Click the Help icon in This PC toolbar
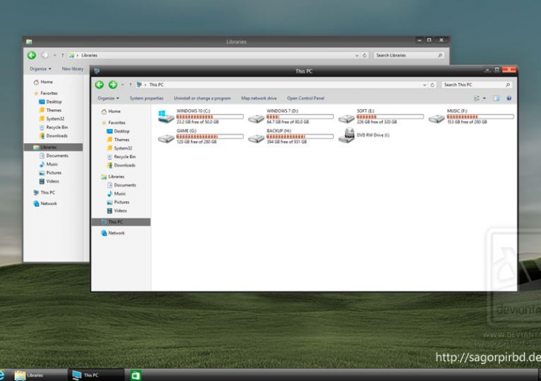This screenshot has height=381, width=541. [509, 98]
